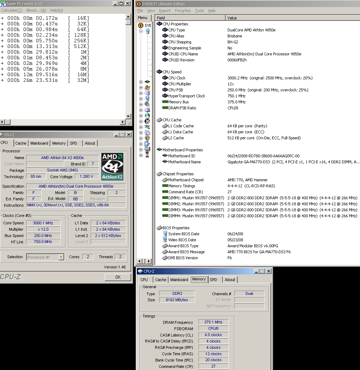Screen dimensions: 360x370
Task: Click the orange EVEREST root info icon
Action: [x=141, y=25]
